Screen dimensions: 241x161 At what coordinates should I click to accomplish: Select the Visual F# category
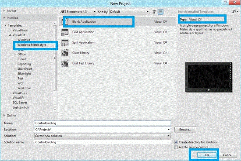tap(18, 98)
